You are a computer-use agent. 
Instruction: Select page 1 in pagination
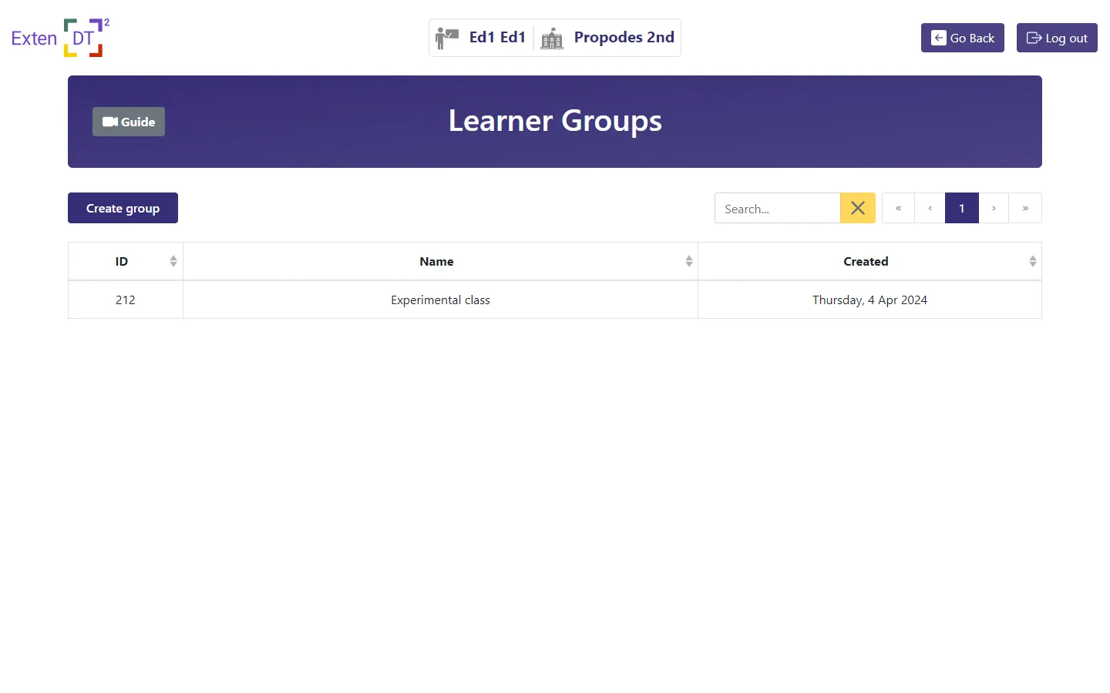tap(961, 208)
